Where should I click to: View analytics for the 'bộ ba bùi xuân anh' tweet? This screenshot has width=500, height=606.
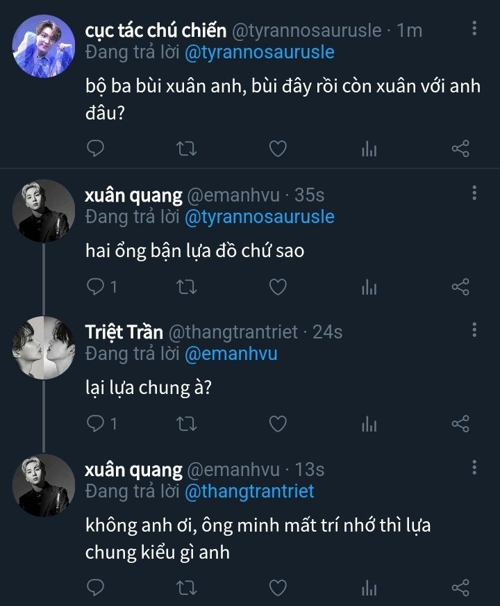tap(369, 148)
